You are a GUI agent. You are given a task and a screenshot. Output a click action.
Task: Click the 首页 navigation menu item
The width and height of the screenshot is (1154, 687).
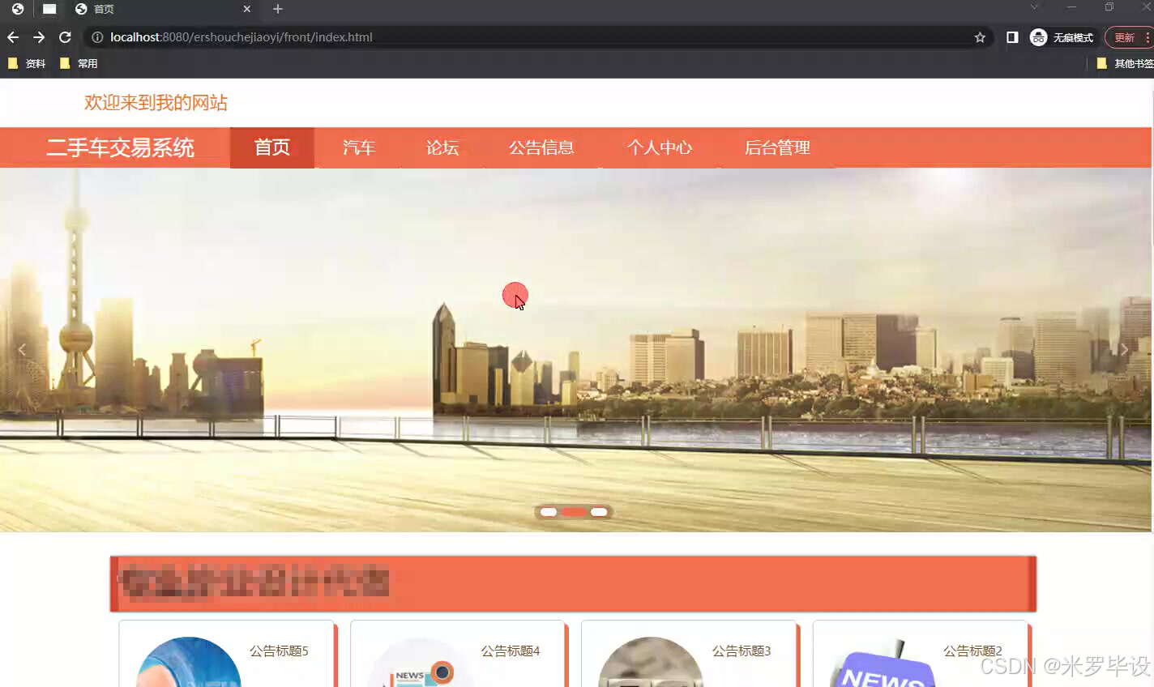point(272,147)
